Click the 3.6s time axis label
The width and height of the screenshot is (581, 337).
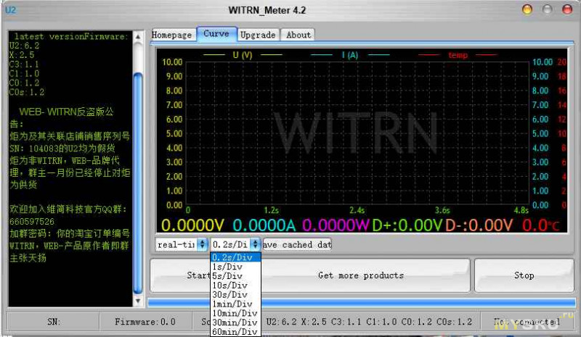442,210
